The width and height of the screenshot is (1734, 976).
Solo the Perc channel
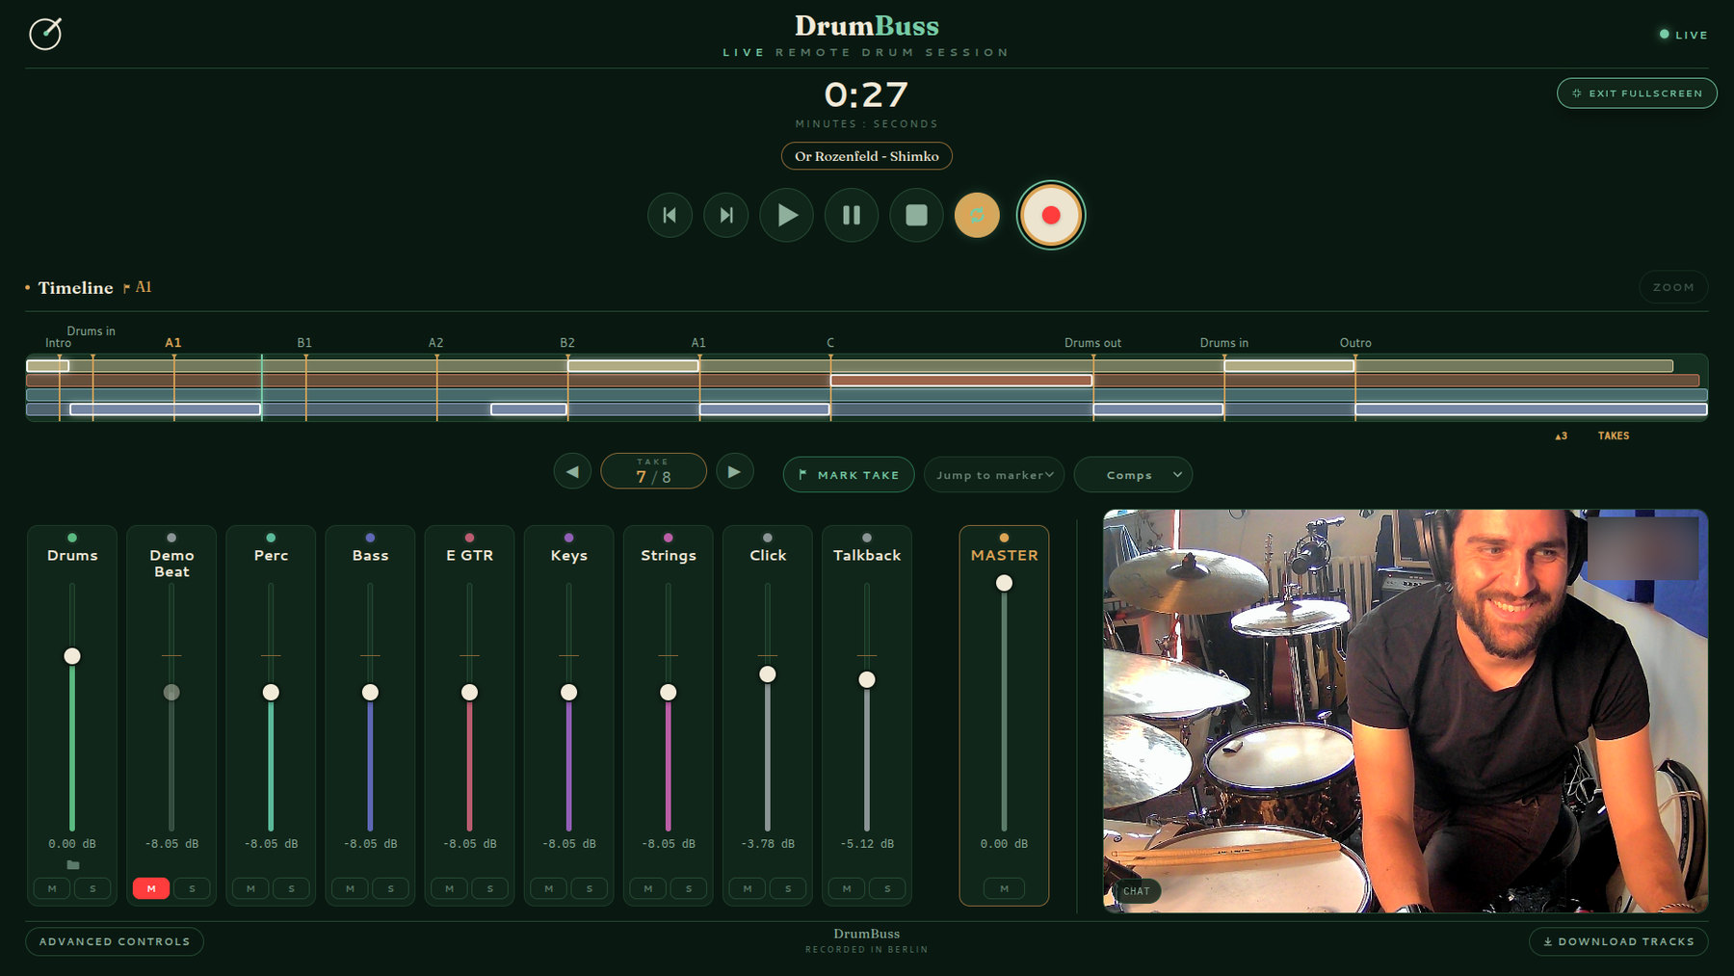click(x=291, y=888)
